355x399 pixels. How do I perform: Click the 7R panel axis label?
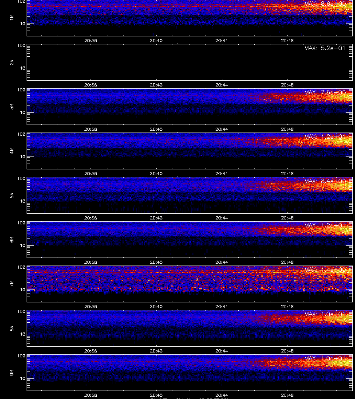12,284
